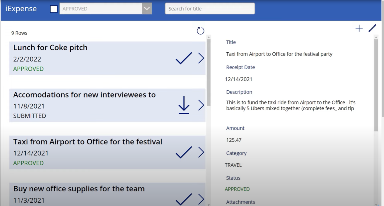Screen dimensions: 384x206
Task: Click the Description label in details
Action: coord(239,92)
